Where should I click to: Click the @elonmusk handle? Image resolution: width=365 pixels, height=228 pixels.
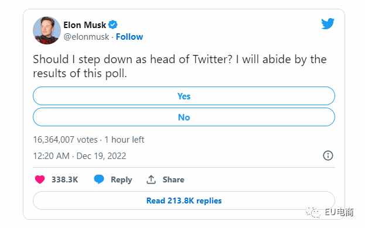pos(86,37)
